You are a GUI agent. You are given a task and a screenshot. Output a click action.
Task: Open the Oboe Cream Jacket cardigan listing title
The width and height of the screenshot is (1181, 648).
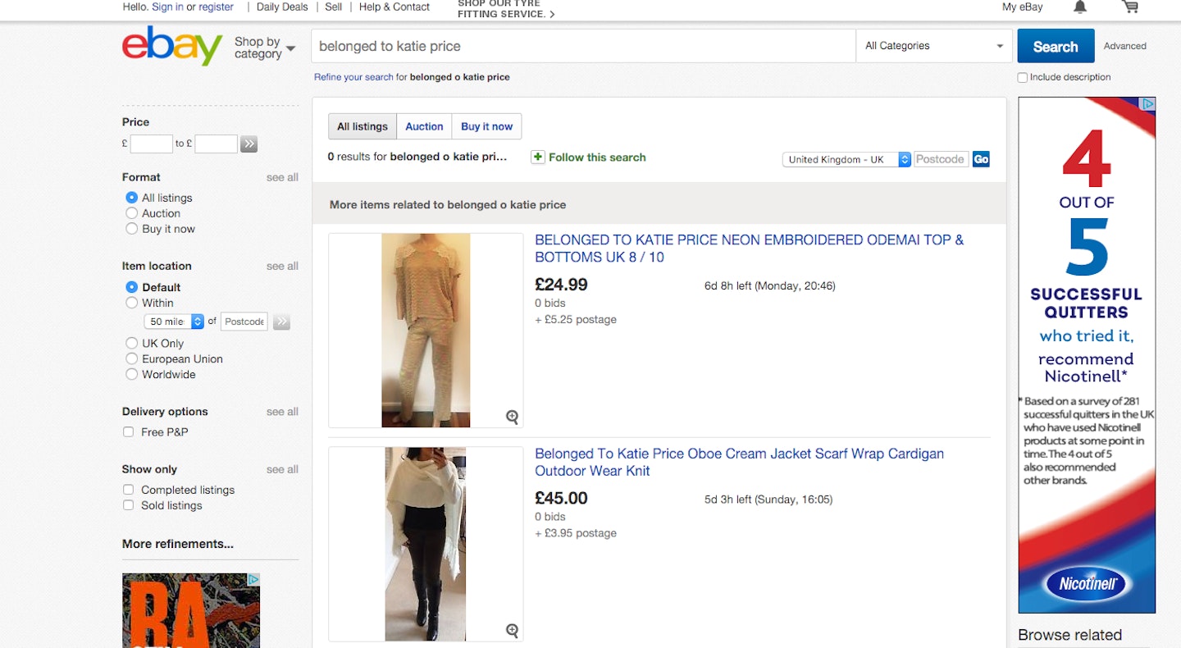pyautogui.click(x=739, y=462)
